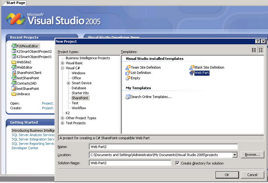
Task: Expand Other Project Types node
Action: point(63,118)
